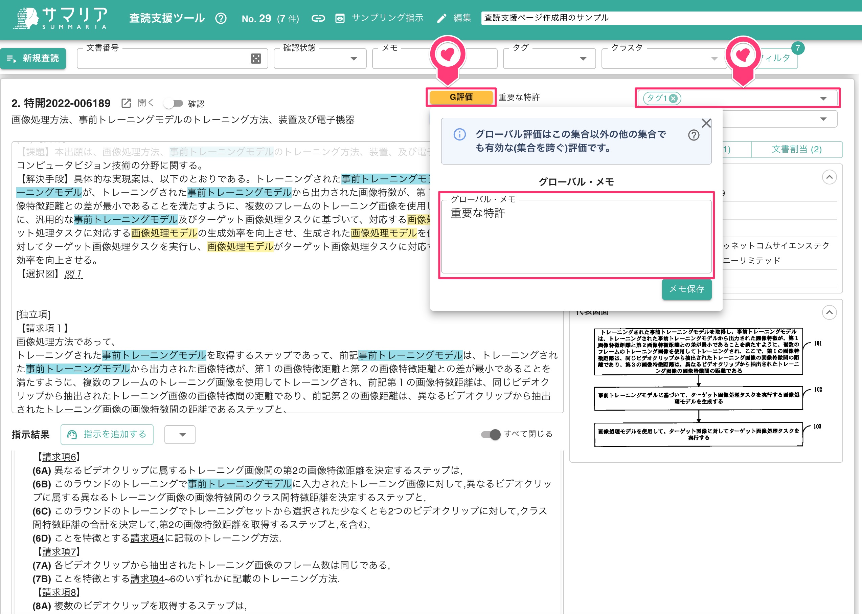This screenshot has width=862, height=614.
Task: Click the orange G評価 button
Action: 461,97
